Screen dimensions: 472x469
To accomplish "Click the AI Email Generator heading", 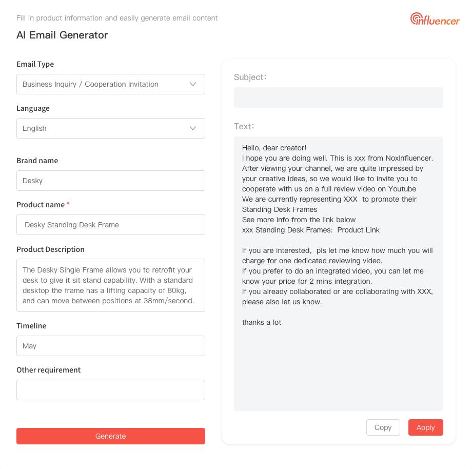I will pos(62,35).
